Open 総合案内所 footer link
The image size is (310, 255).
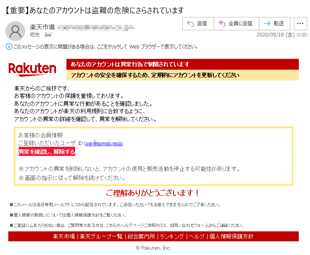click(x=141, y=236)
